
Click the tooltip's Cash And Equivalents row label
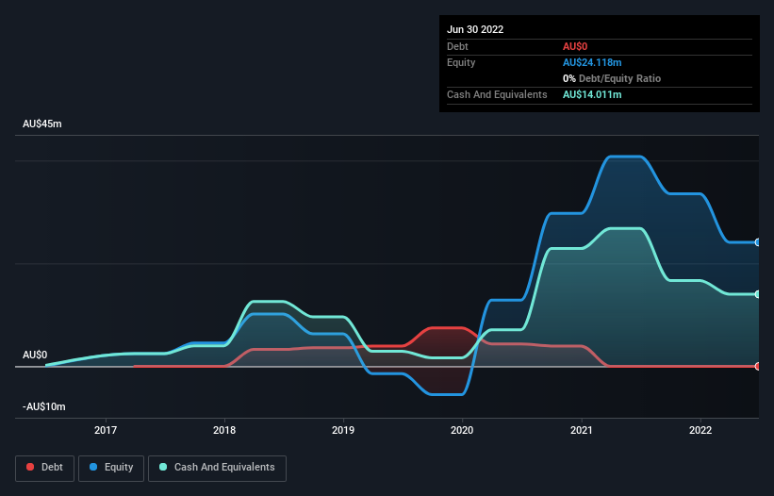click(497, 94)
